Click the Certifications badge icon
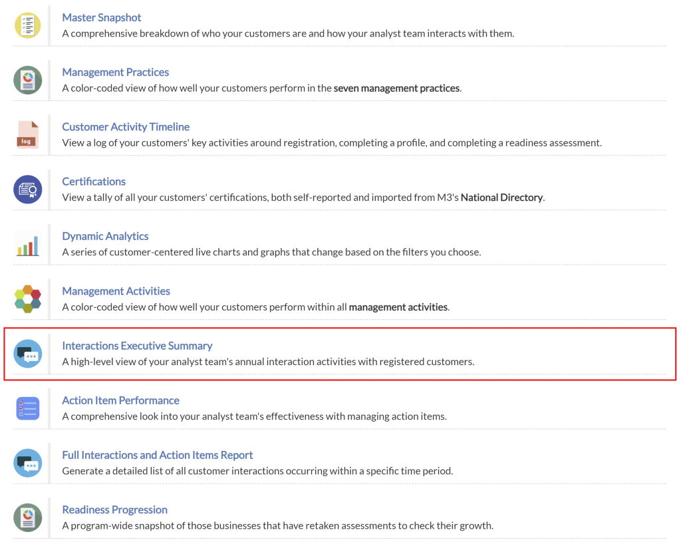 [28, 190]
